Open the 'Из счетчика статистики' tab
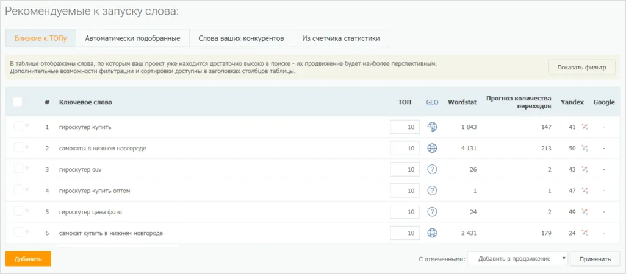This screenshot has height=274, width=626. pos(340,38)
